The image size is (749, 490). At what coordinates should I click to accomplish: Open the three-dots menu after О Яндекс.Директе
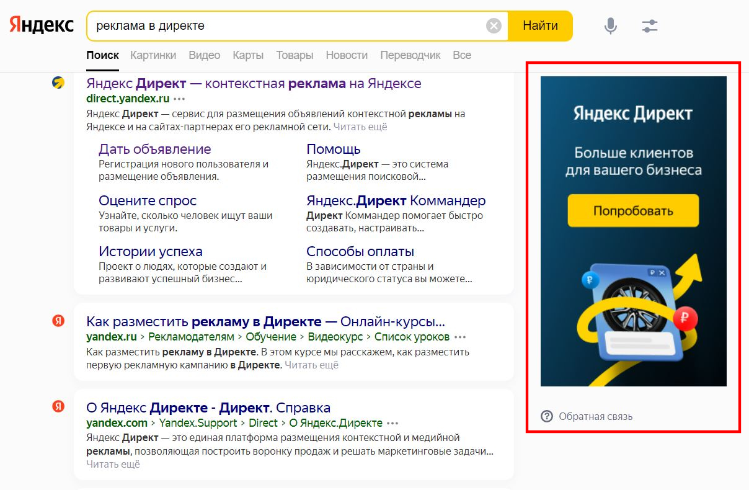click(392, 424)
